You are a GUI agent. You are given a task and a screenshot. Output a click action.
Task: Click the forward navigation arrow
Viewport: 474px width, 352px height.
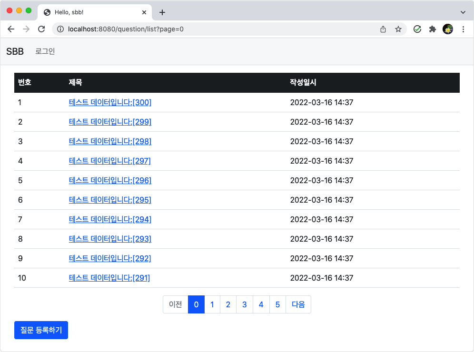pyautogui.click(x=26, y=29)
